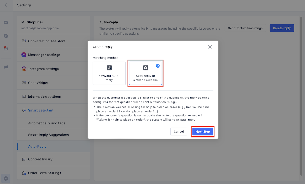Viewport: 305px width, 184px height.
Task: Click the Order Form Settings icon
Action: coord(24,173)
